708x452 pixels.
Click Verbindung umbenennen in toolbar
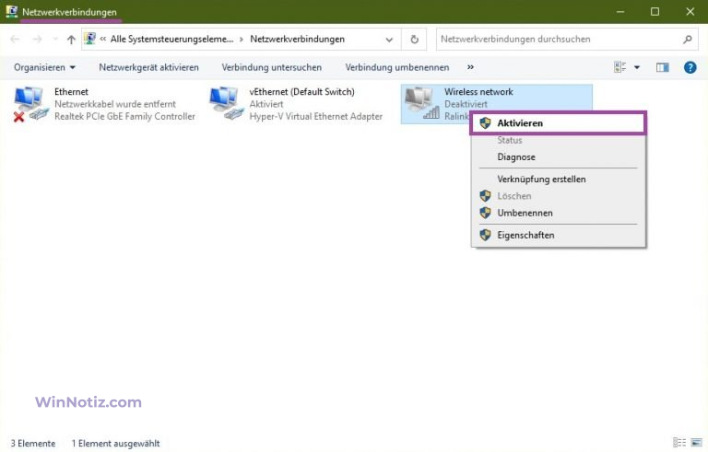[x=396, y=67]
